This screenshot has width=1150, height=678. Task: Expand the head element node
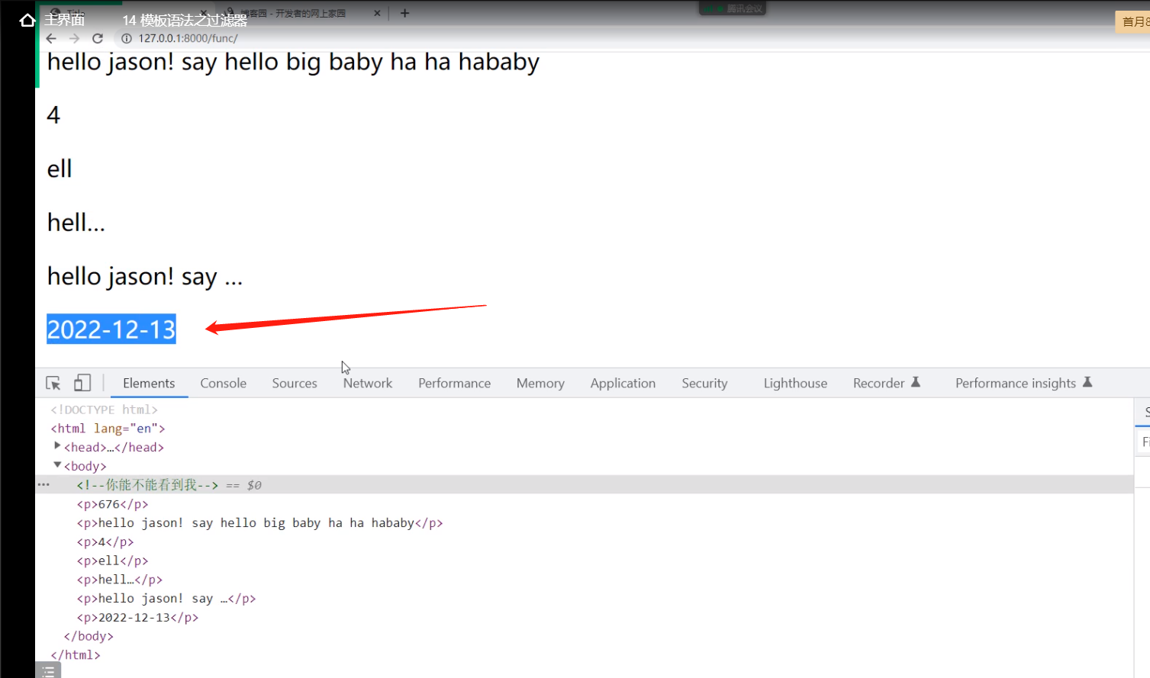click(x=57, y=445)
